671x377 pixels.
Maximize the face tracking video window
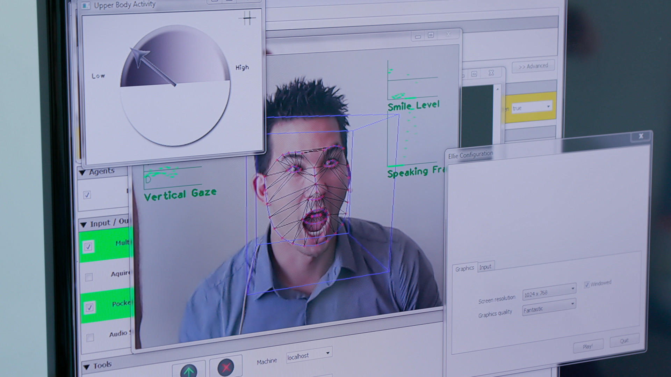point(431,35)
